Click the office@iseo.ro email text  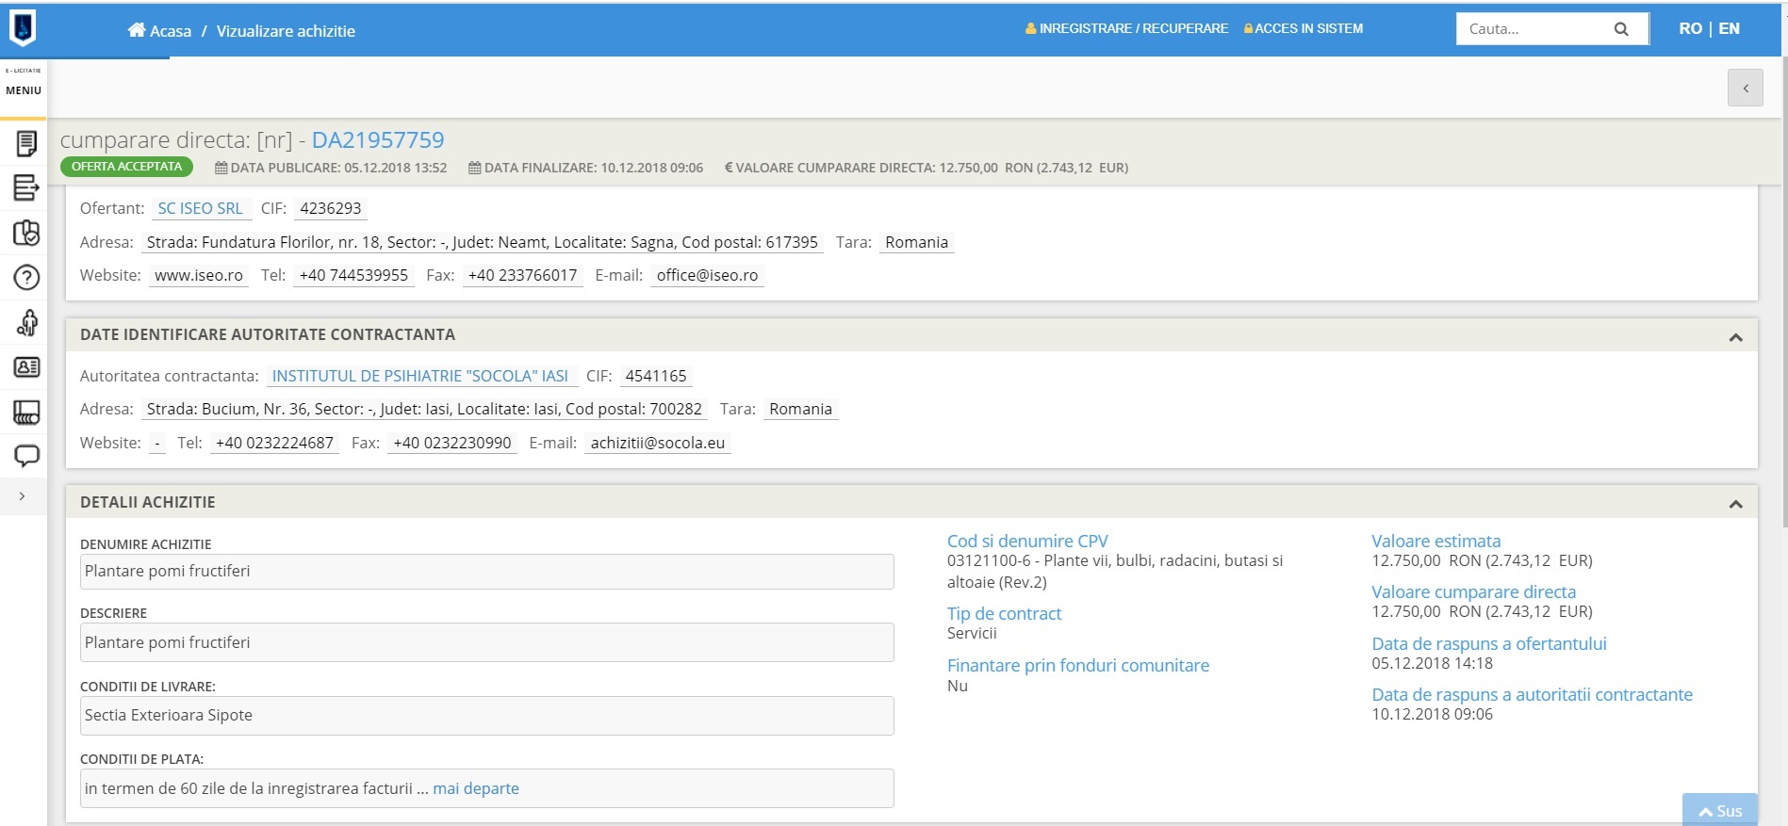tap(707, 275)
